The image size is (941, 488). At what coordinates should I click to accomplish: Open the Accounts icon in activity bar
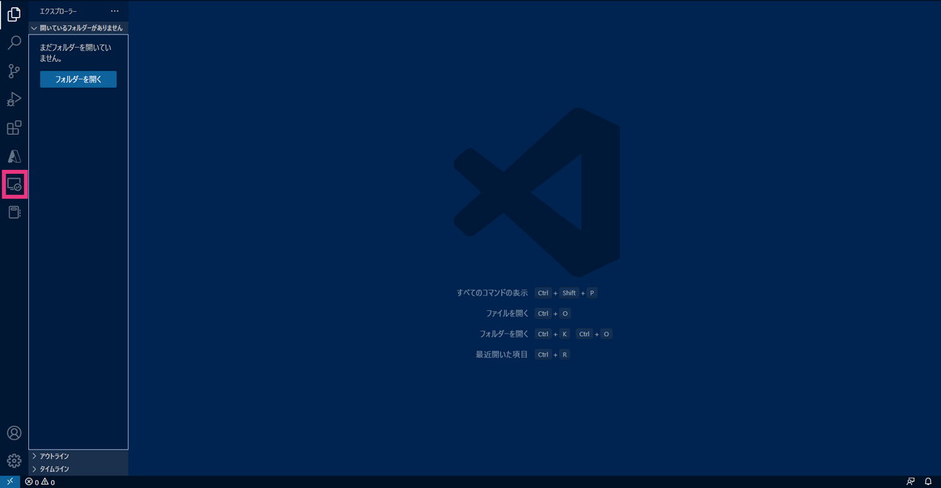point(14,433)
